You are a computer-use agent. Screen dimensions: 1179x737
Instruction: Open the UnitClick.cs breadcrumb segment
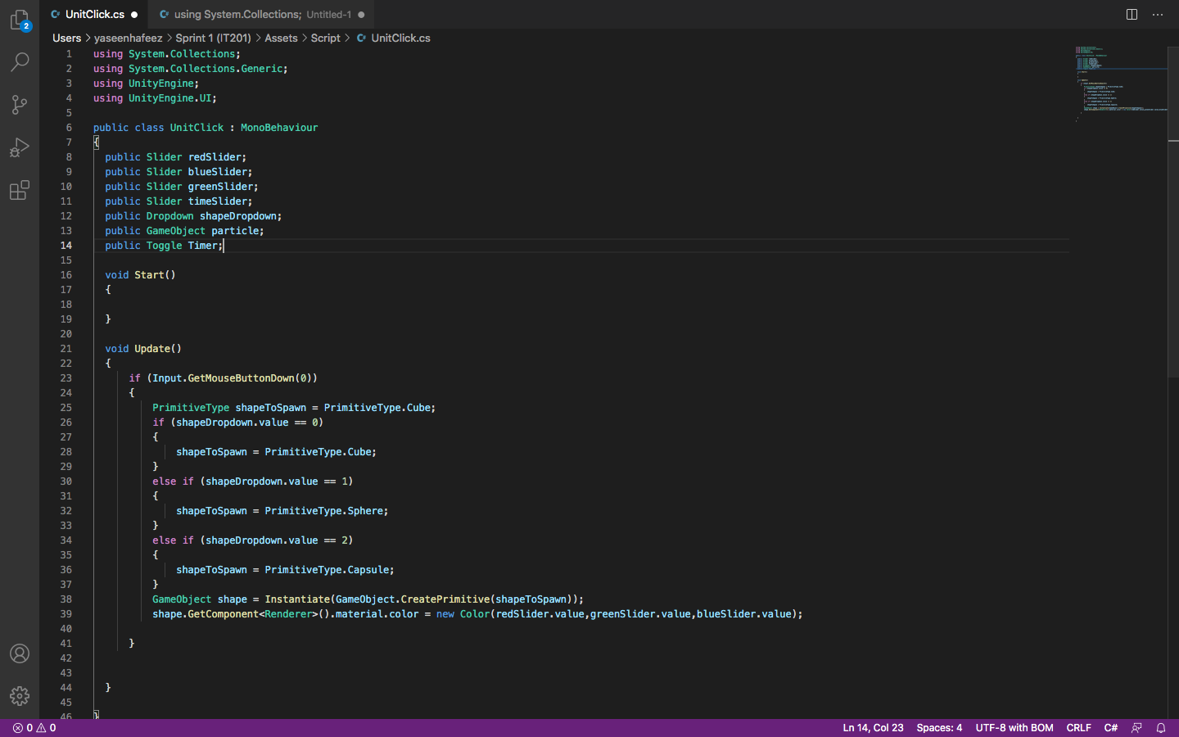400,38
